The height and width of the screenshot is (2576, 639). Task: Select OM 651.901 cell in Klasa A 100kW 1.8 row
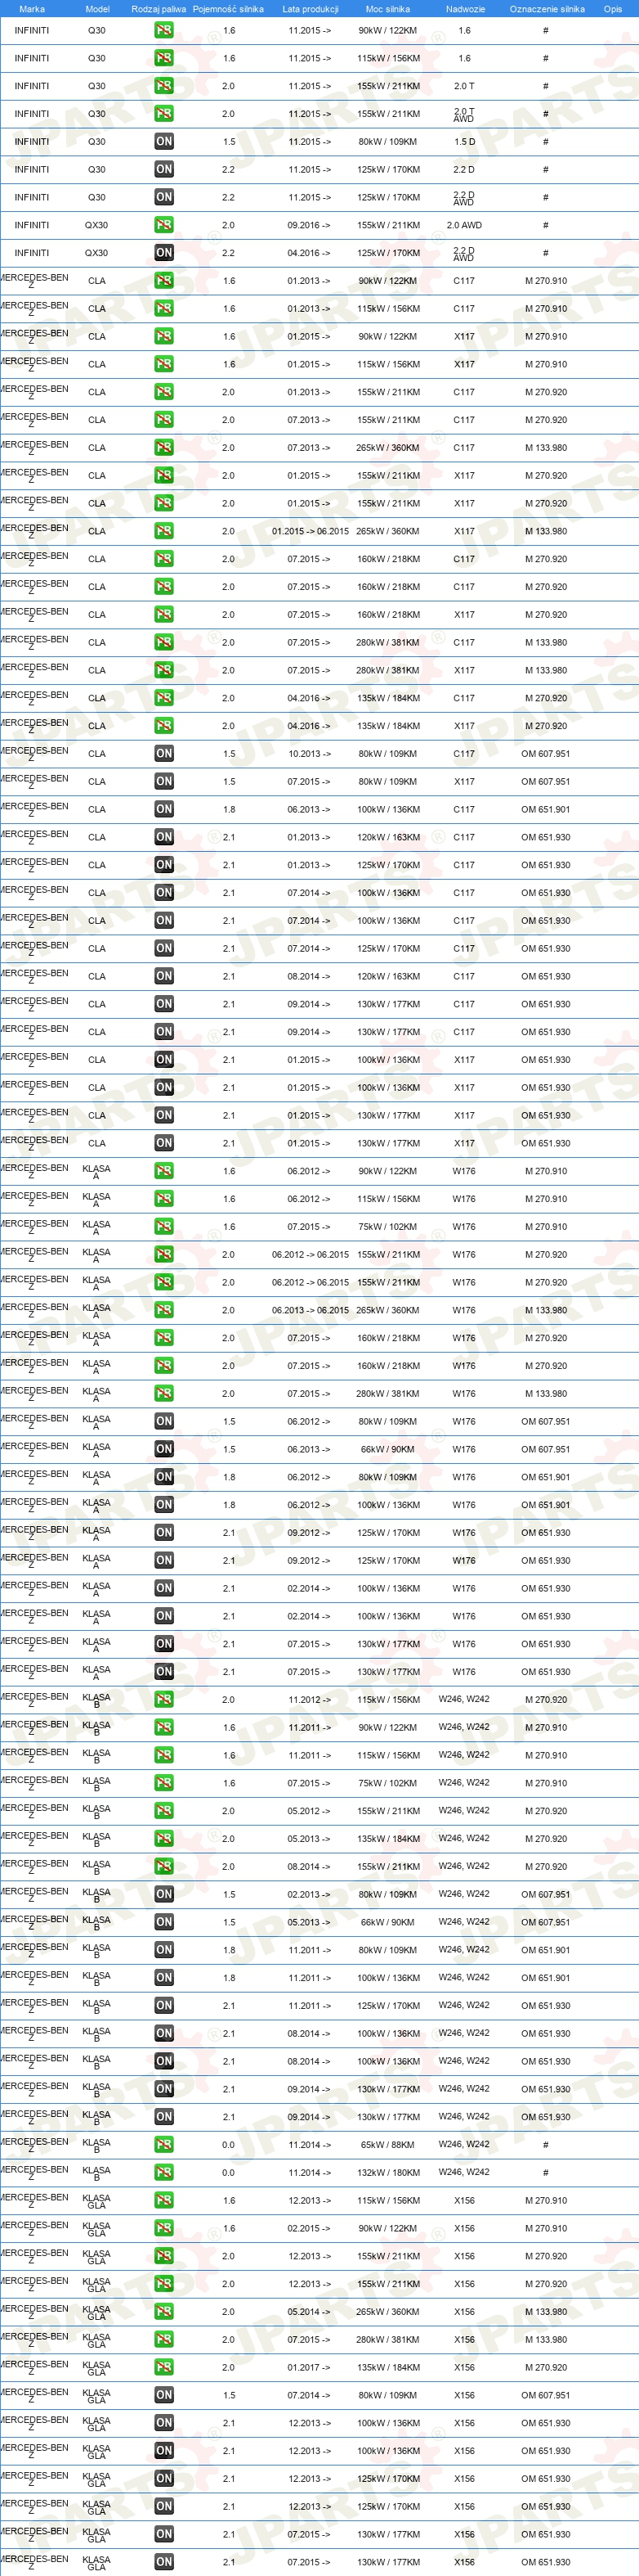point(545,1505)
